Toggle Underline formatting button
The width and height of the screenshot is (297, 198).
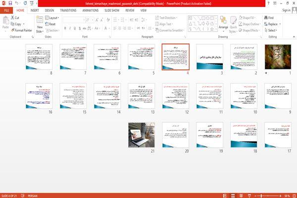pyautogui.click(x=75, y=28)
